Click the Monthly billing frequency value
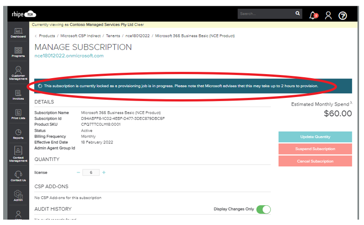 pos(88,137)
